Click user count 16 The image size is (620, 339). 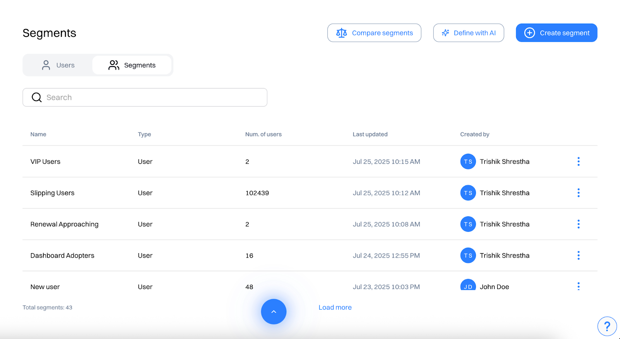point(249,255)
